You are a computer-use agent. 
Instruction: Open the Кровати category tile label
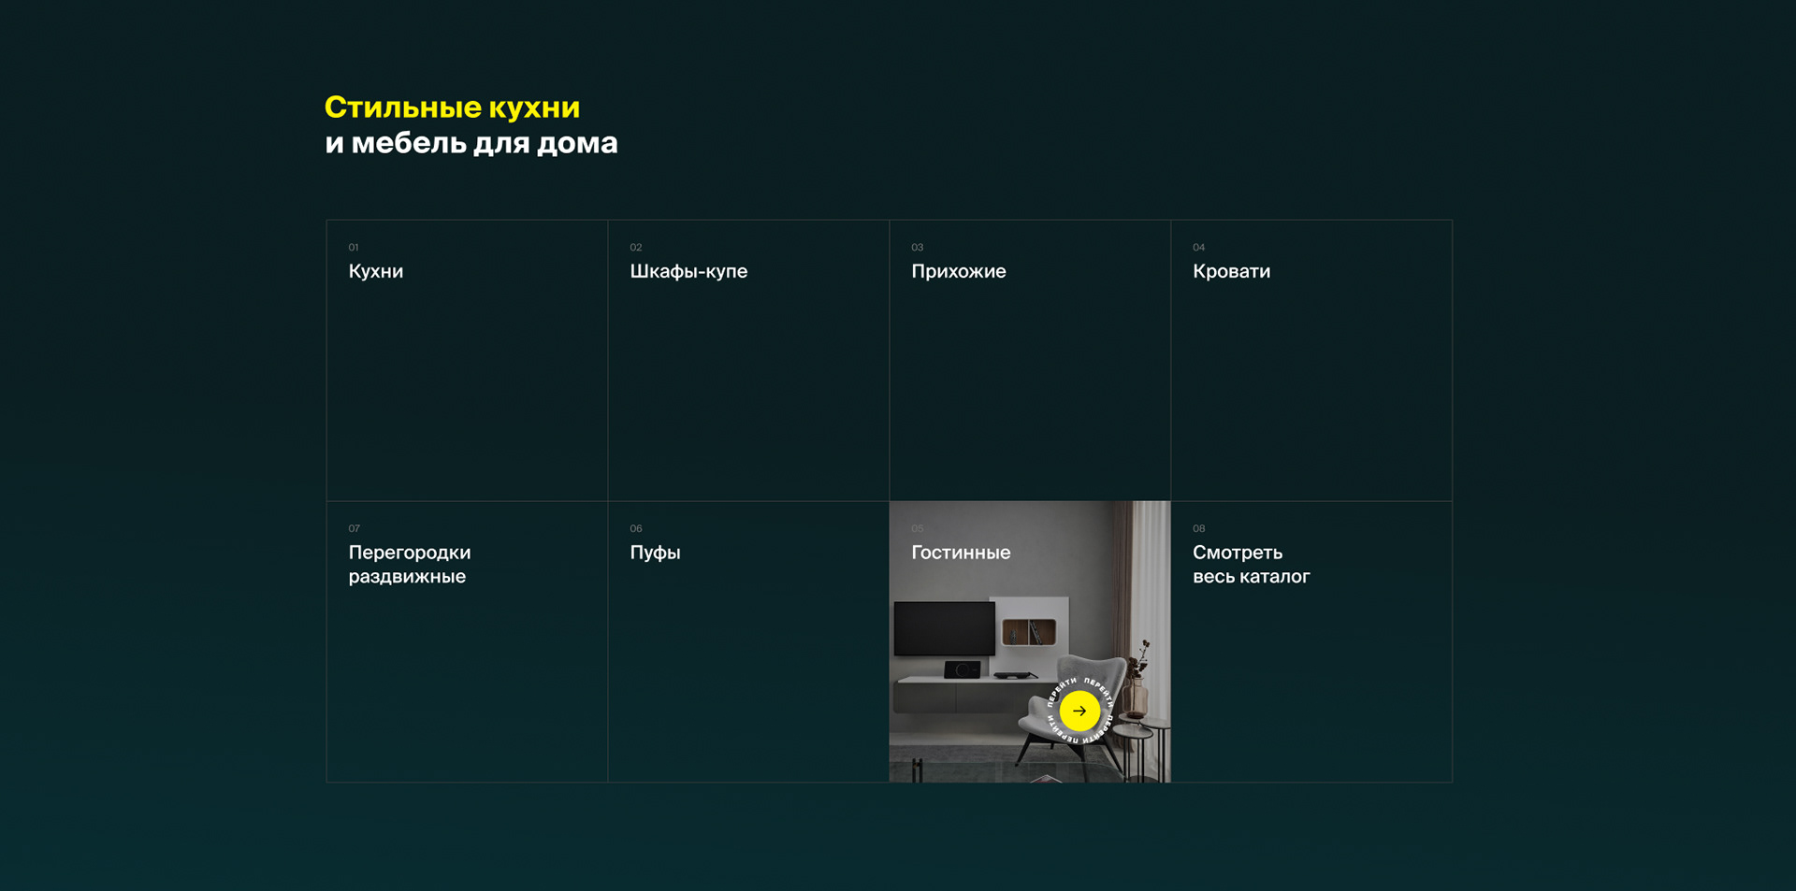(1231, 271)
